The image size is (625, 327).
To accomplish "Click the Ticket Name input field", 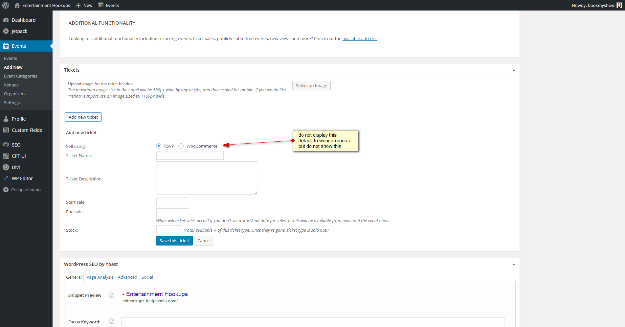I will pyautogui.click(x=190, y=155).
